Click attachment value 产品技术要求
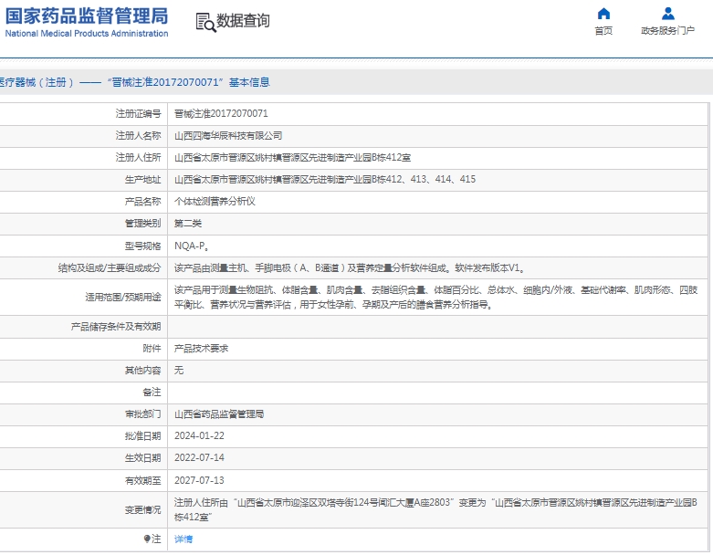The height and width of the screenshot is (555, 713). coord(201,349)
